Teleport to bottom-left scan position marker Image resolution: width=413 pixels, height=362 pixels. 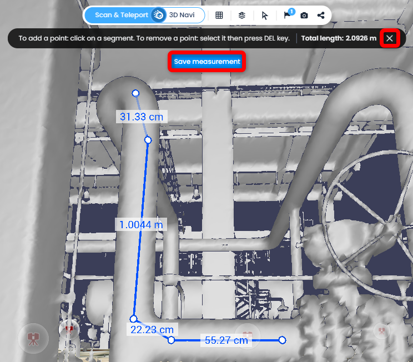(x=33, y=339)
